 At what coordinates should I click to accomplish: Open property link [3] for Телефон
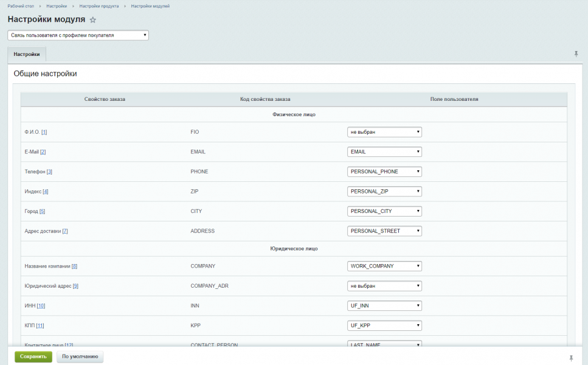point(49,172)
